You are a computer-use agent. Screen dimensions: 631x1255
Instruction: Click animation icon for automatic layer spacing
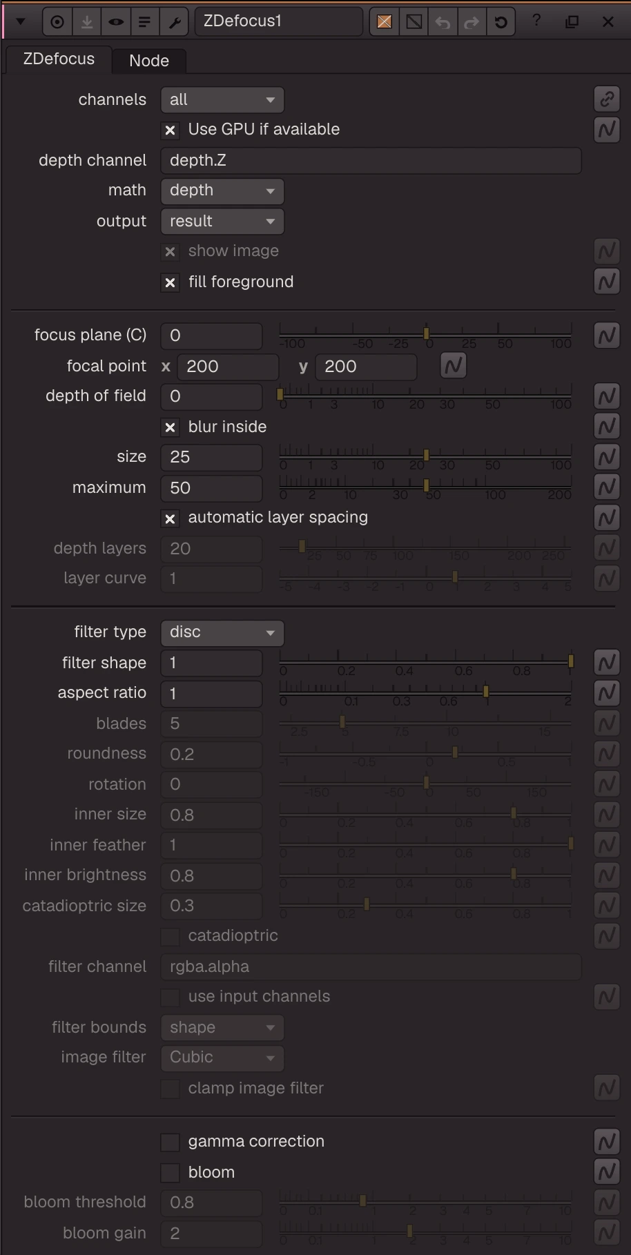tap(607, 518)
